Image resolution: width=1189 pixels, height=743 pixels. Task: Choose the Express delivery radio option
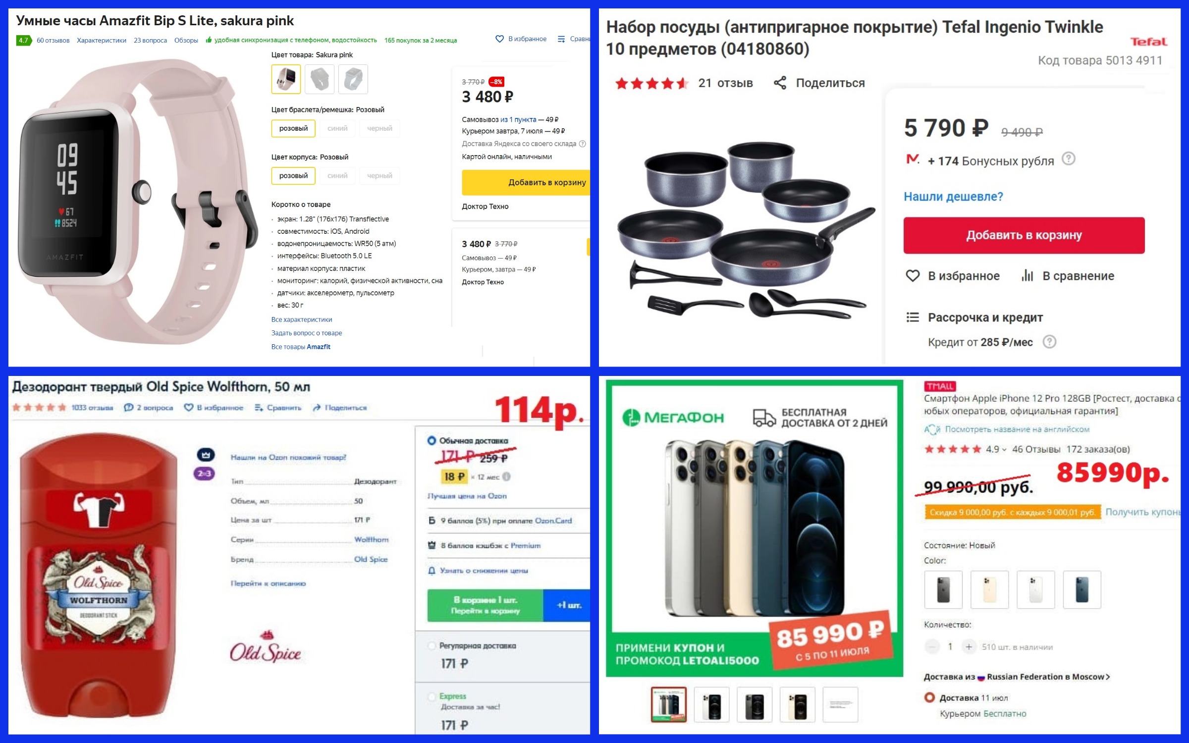coord(432,696)
